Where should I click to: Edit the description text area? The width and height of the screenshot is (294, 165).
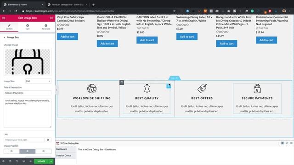click(28, 113)
